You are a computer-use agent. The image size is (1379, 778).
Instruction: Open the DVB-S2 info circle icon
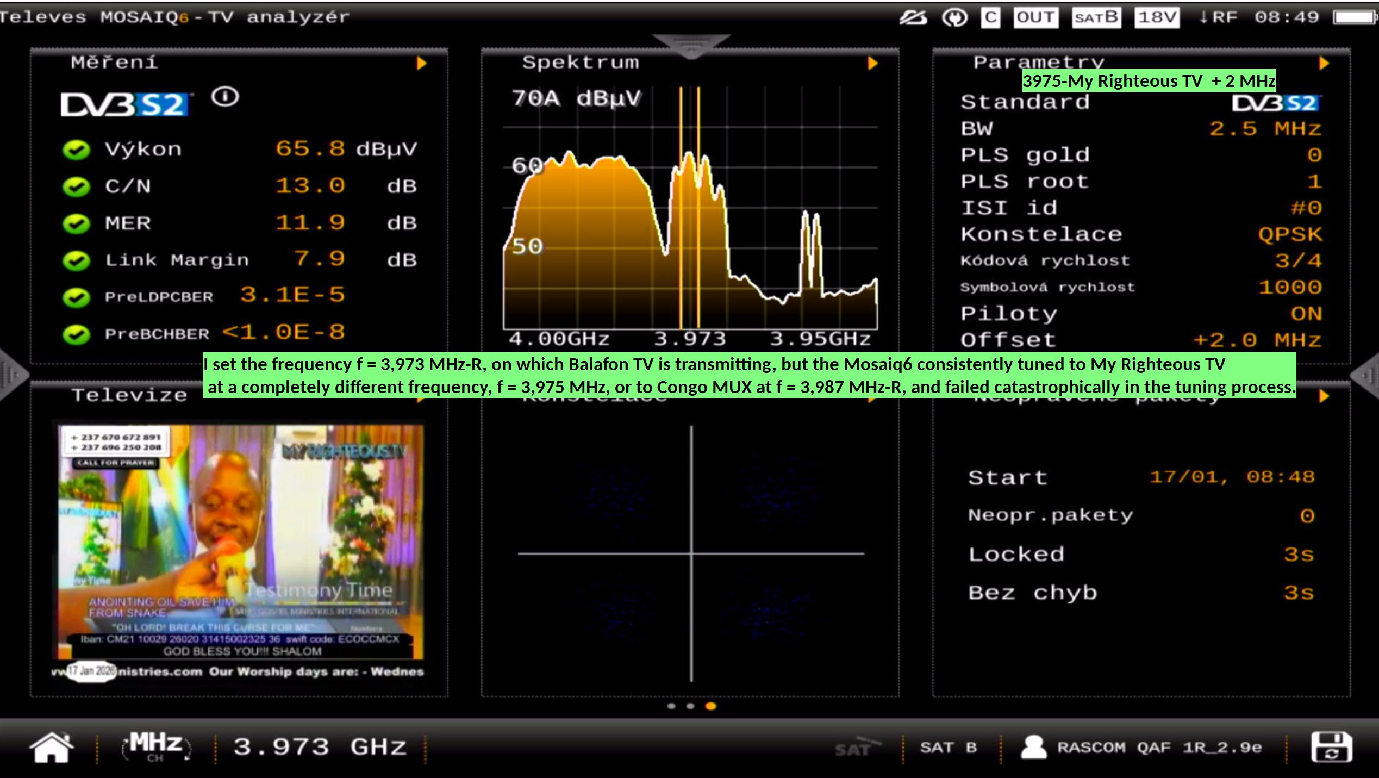coord(225,97)
